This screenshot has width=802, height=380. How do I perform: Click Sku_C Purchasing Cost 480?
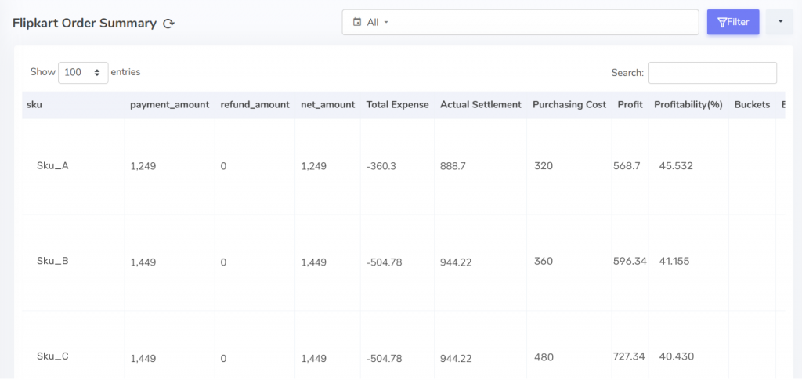pyautogui.click(x=544, y=356)
